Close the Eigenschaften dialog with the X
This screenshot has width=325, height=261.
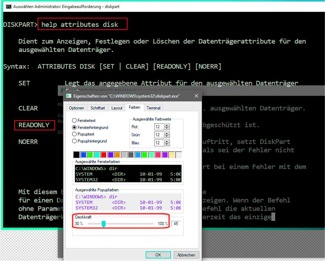click(x=196, y=96)
